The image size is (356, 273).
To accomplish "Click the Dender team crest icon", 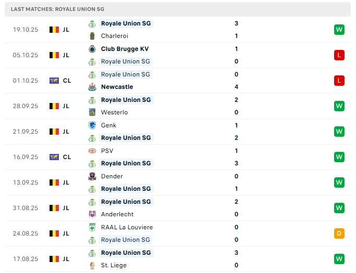I will coord(92,176).
